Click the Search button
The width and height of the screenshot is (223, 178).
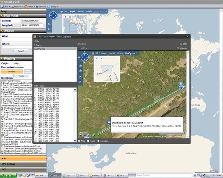click(x=21, y=51)
